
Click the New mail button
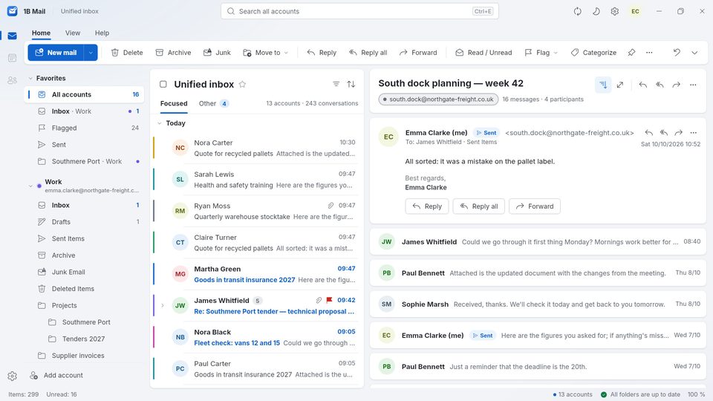[56, 53]
